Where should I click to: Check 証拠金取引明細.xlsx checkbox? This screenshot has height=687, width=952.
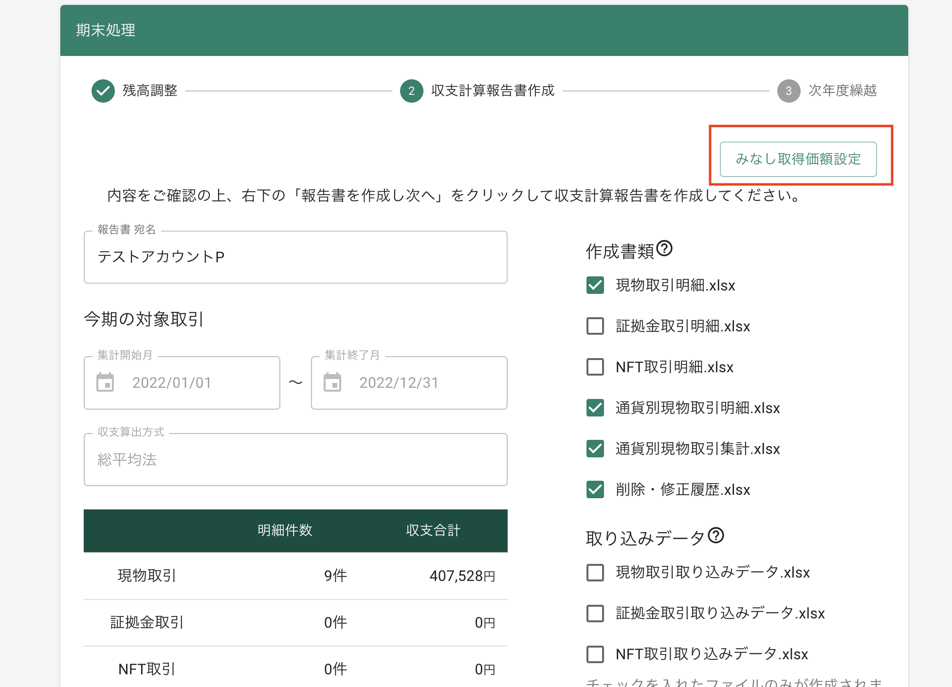pos(595,326)
